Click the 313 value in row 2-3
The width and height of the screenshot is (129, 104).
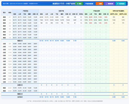(46, 23)
